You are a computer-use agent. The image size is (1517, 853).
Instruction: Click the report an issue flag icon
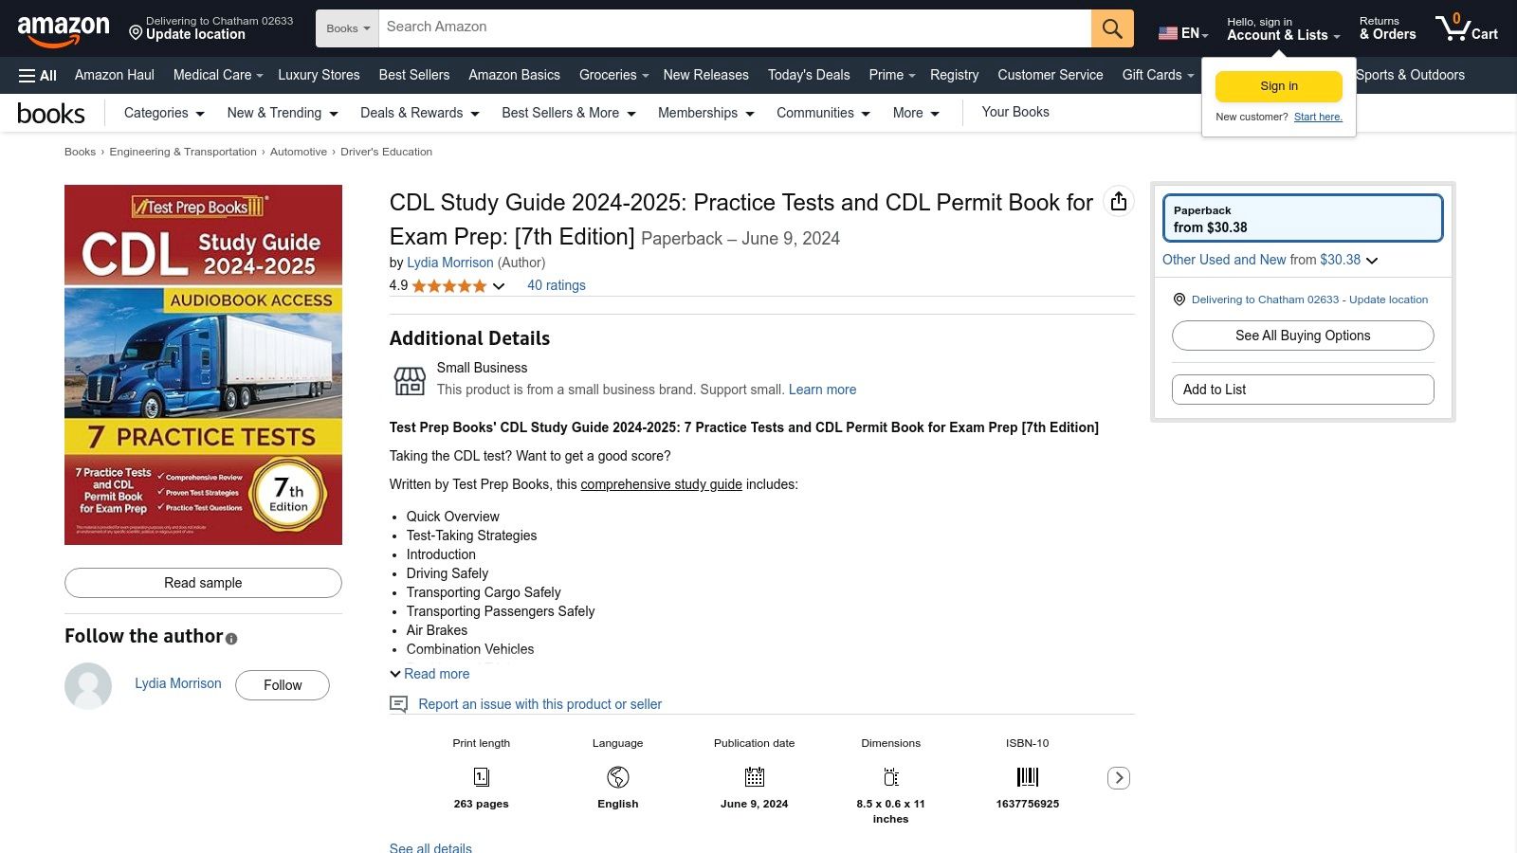(399, 704)
